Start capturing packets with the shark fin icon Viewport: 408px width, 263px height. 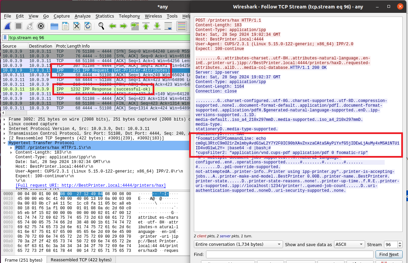click(8, 26)
